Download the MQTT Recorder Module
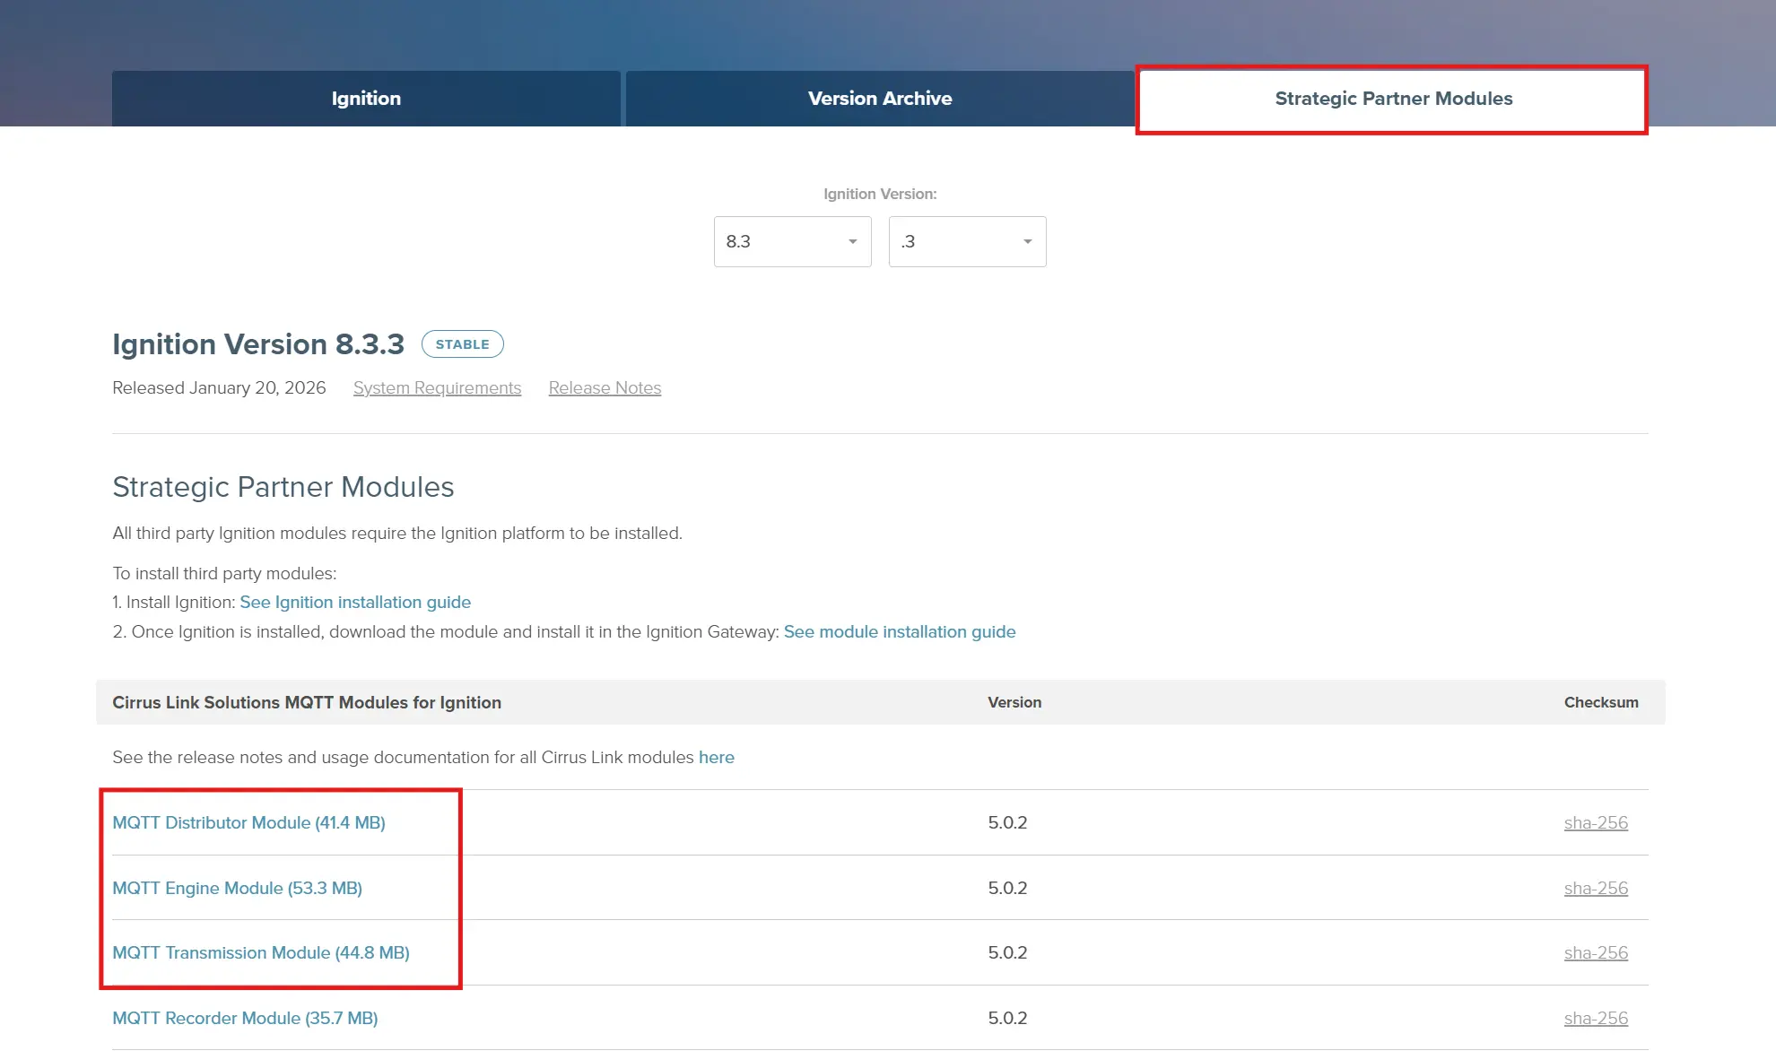This screenshot has height=1051, width=1776. pos(245,1018)
